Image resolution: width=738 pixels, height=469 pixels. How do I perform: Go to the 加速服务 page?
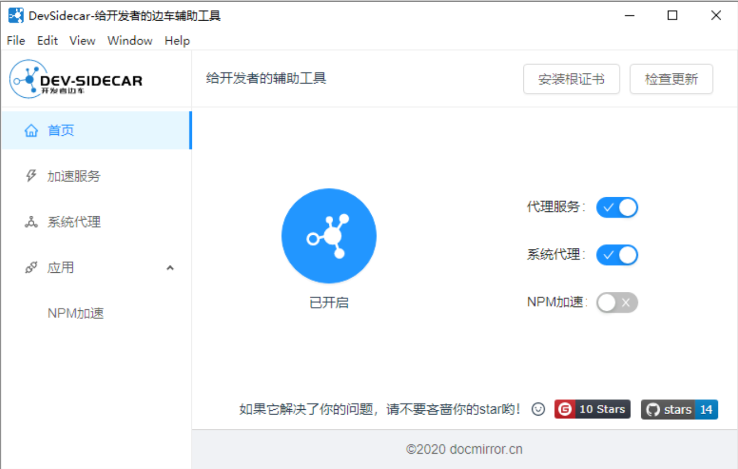point(96,176)
